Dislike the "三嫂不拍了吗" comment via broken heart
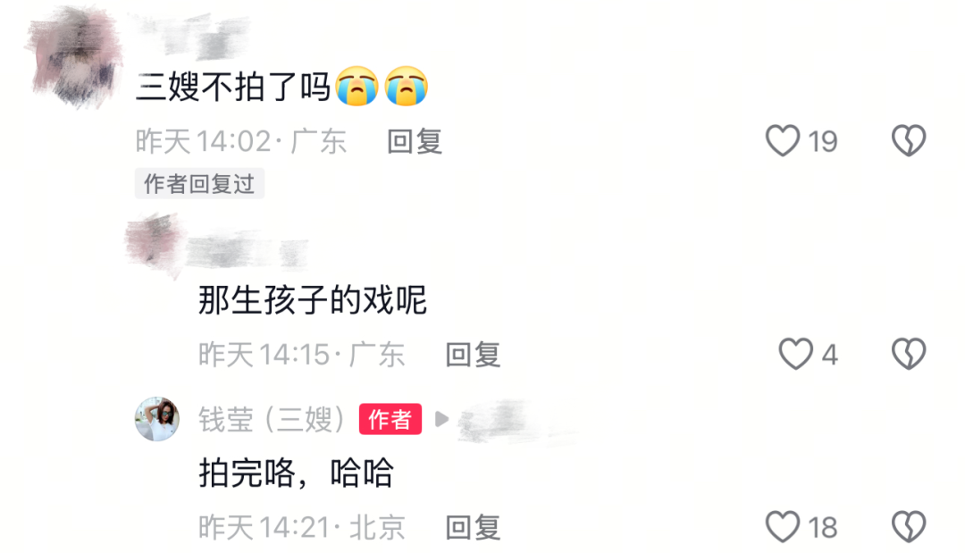965x553 pixels. 909,141
